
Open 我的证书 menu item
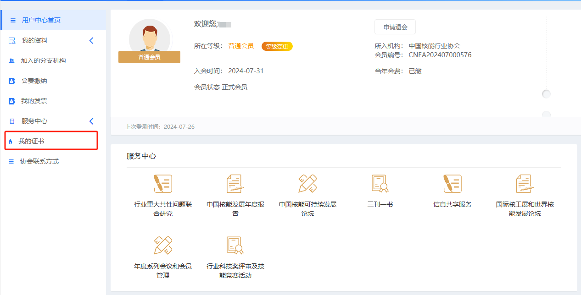[31, 142]
